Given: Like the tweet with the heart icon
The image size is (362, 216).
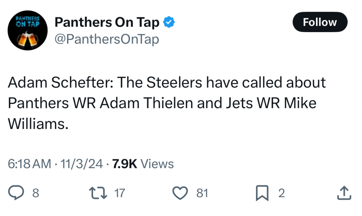Looking at the screenshot, I should (x=179, y=193).
